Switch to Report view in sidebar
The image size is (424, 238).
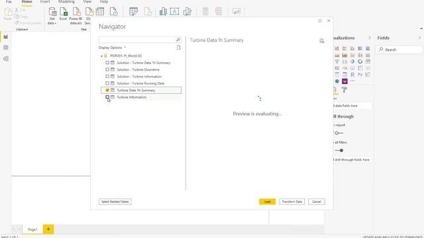[6, 37]
